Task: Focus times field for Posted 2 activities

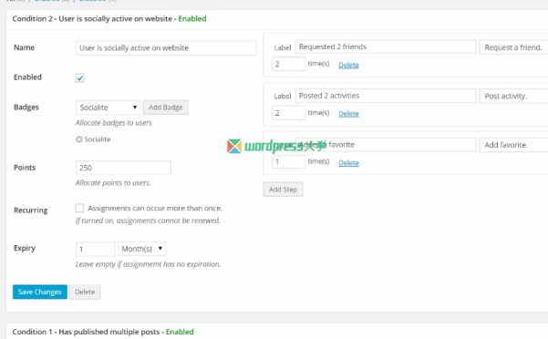Action: (x=288, y=113)
